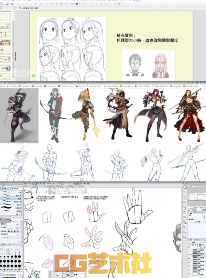Open the first slide thumbnail in slide panel
This screenshot has height=278, width=206.
5,17
